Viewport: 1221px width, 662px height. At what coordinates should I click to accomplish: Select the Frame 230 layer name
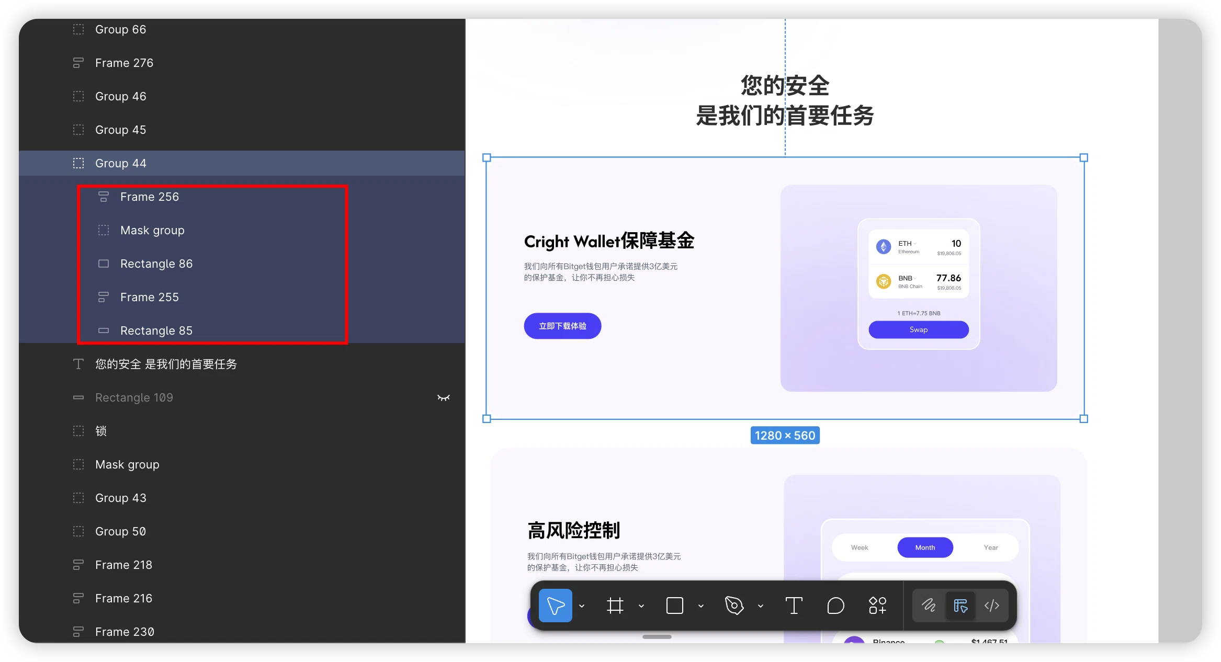pos(125,632)
